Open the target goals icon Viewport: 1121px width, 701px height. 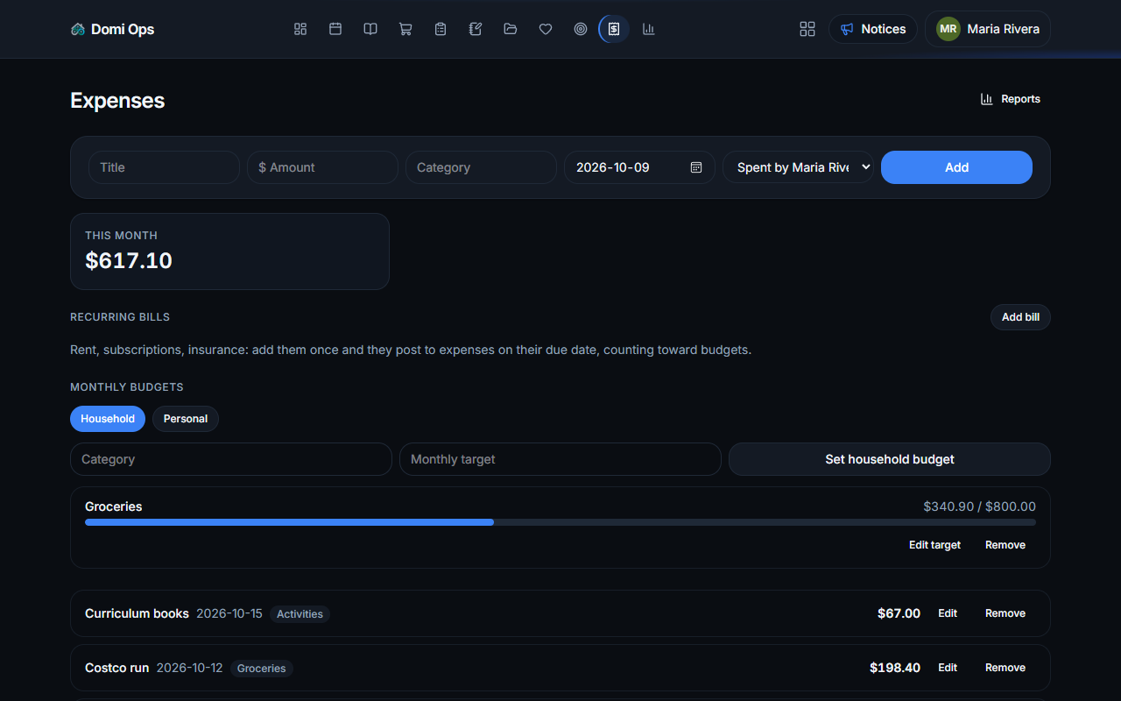581,29
